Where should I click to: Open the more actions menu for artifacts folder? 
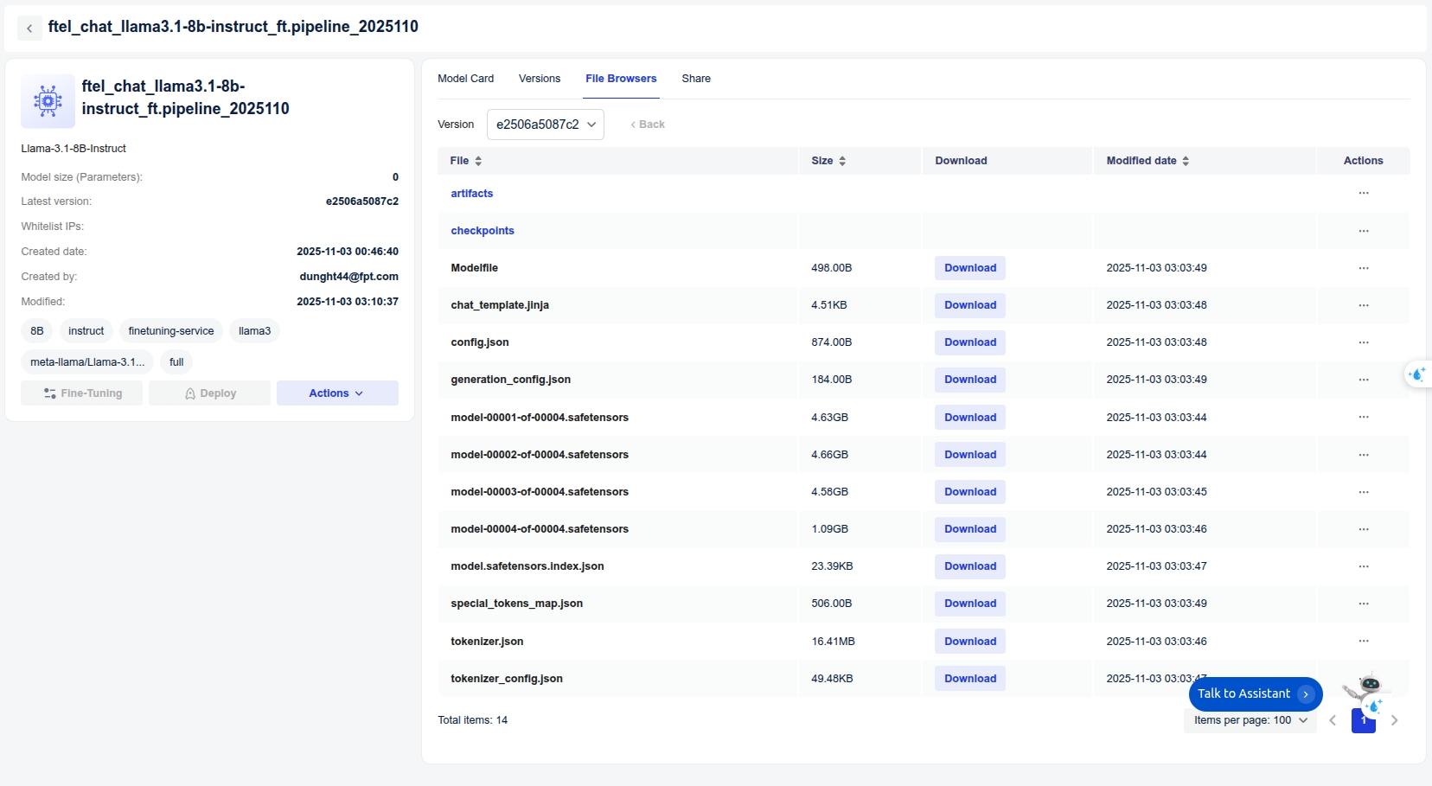pyautogui.click(x=1363, y=194)
